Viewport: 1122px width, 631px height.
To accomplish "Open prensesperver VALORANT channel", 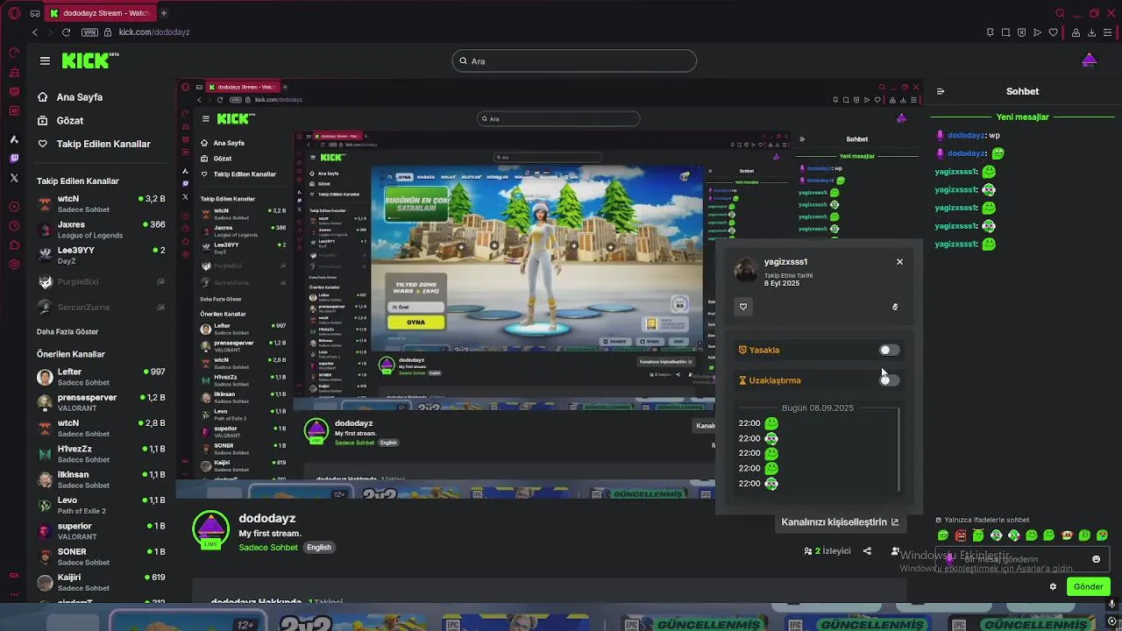I will tap(101, 402).
